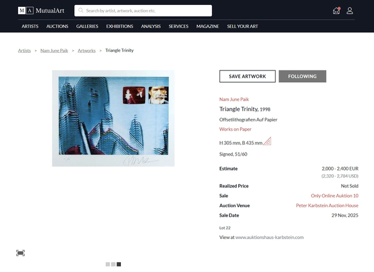The height and width of the screenshot is (272, 374).
Task: Open the Auctions navigation menu
Action: (x=57, y=27)
